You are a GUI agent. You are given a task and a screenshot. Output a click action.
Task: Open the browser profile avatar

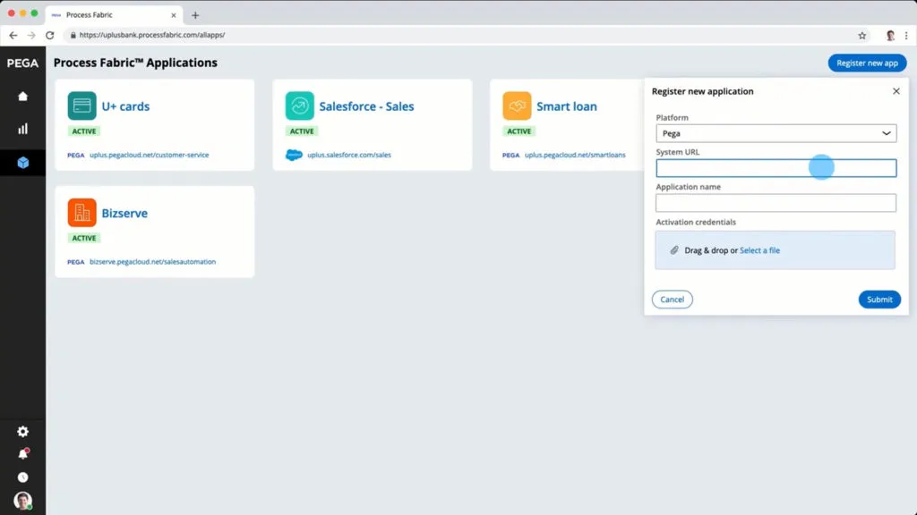[890, 35]
